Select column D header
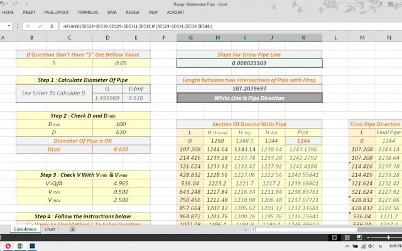The image size is (402, 251). tap(107, 38)
